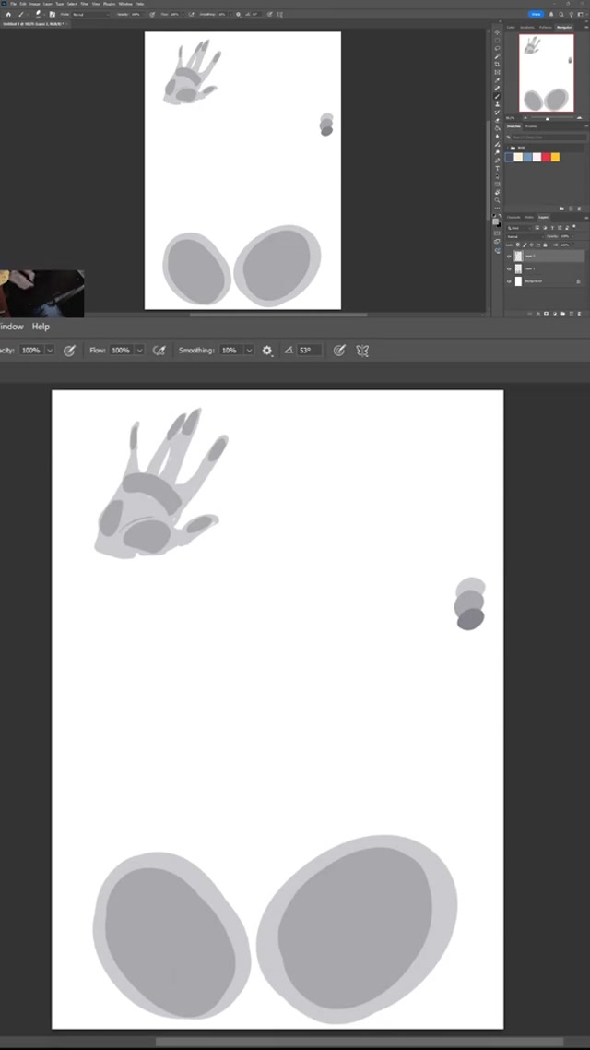The image size is (590, 1050).
Task: Click the symmetry butterfly icon
Action: point(362,351)
